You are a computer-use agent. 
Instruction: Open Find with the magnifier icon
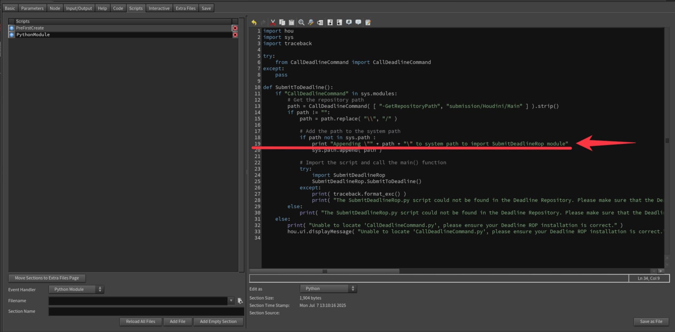(301, 23)
